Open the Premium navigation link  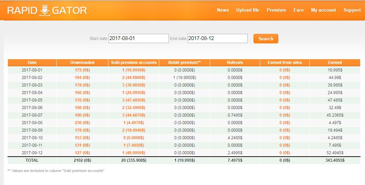click(276, 10)
